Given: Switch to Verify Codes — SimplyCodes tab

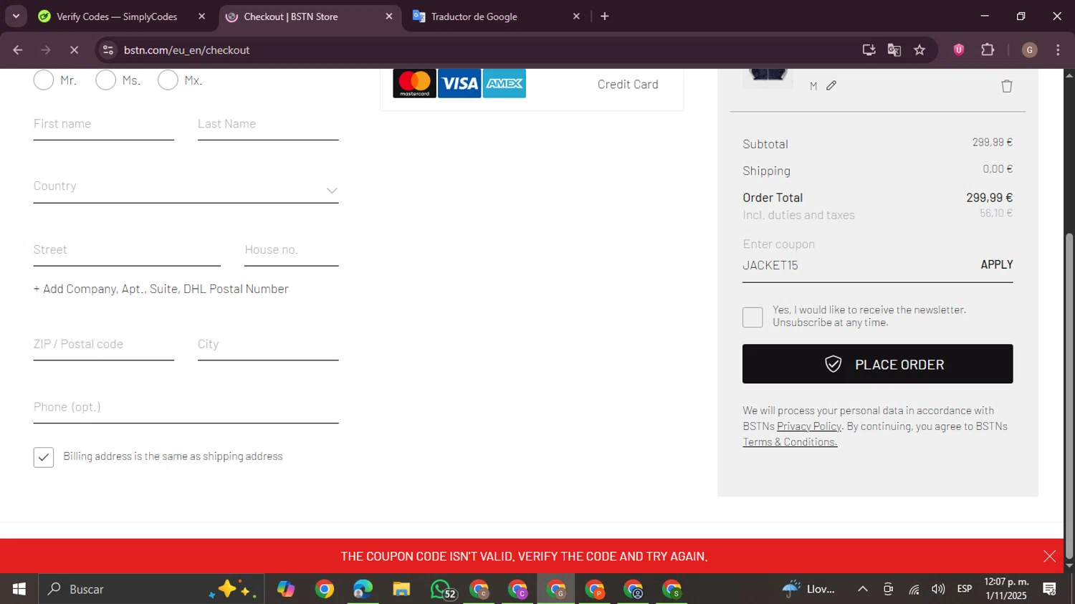Looking at the screenshot, I should coord(116,16).
